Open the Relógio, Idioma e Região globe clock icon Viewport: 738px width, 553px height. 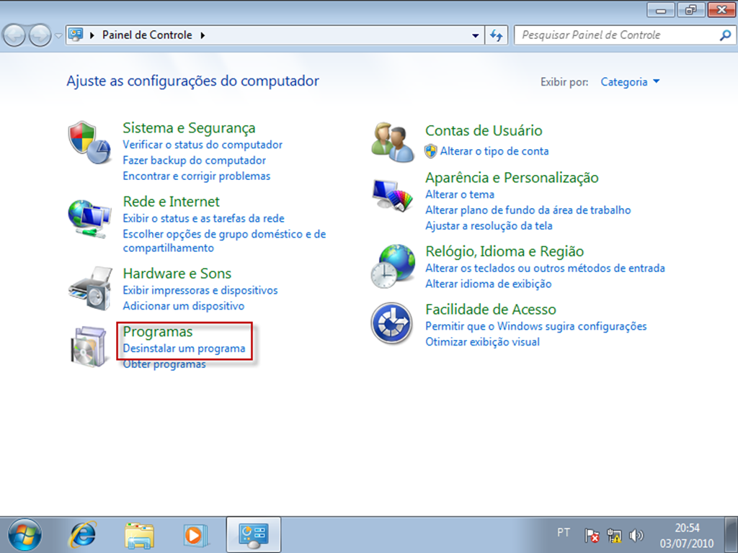click(393, 266)
